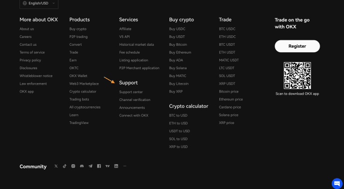This screenshot has height=189, width=344.
Task: Open the Buy USDC link
Action: tap(177, 29)
